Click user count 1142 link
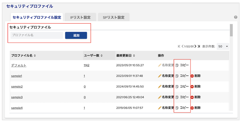The width and height of the screenshot is (242, 123). point(87,65)
